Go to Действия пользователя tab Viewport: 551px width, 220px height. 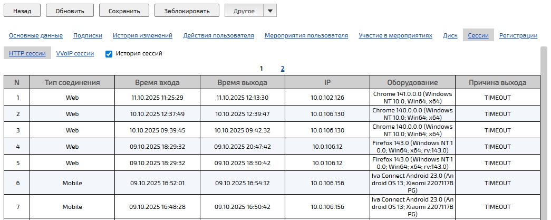point(218,35)
